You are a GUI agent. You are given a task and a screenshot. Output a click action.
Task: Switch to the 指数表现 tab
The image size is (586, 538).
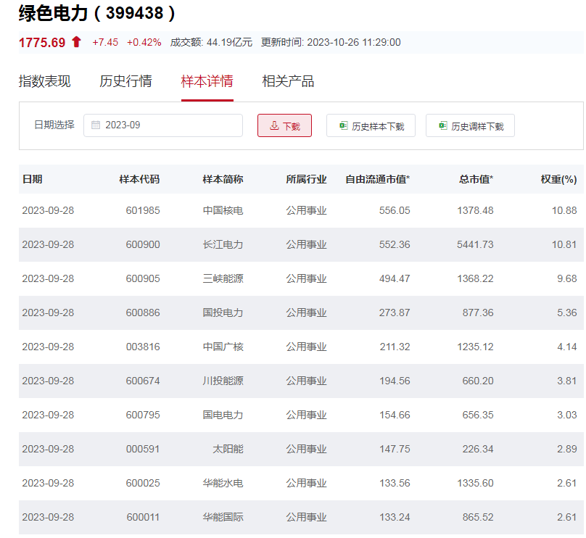(44, 81)
